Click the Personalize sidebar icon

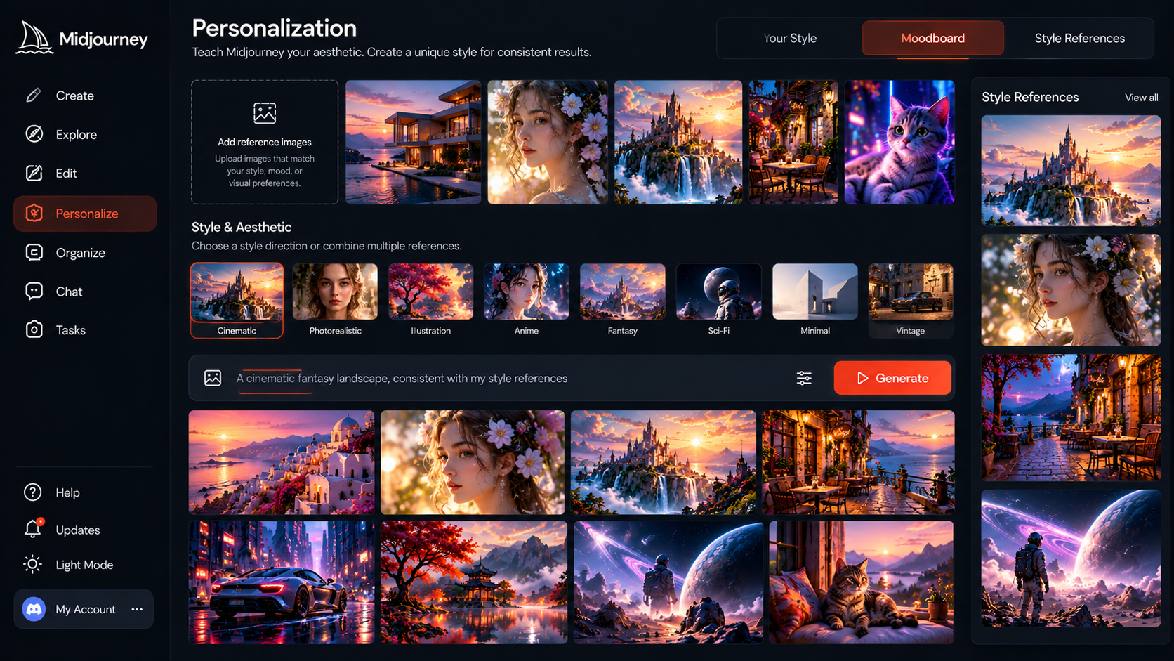coord(34,214)
